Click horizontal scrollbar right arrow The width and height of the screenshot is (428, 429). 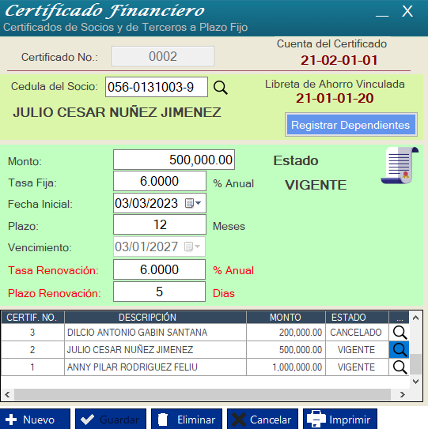402,394
